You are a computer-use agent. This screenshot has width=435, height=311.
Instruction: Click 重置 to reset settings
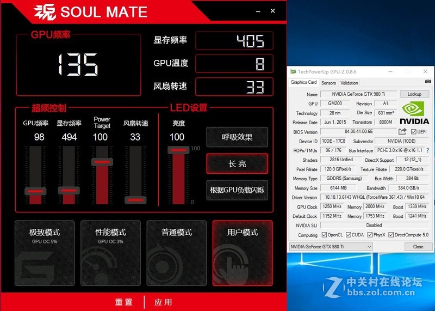pyautogui.click(x=124, y=302)
